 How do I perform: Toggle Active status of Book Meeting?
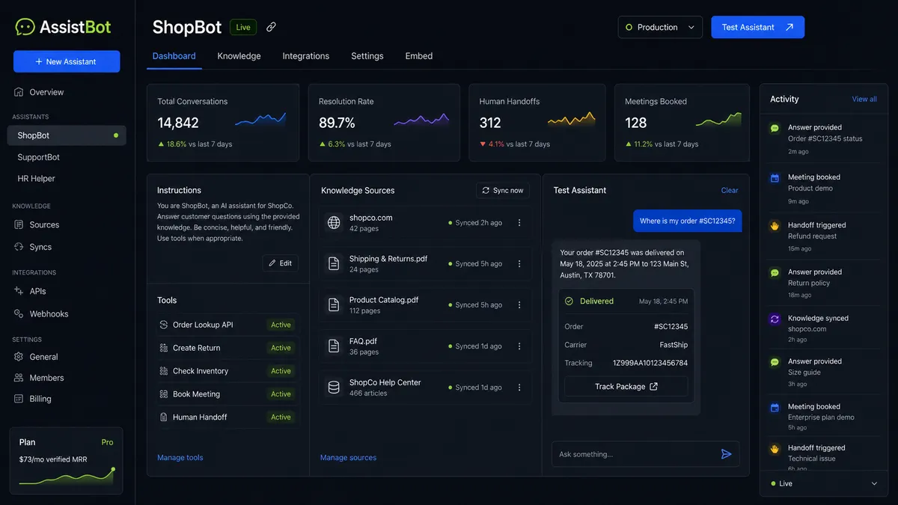click(281, 394)
